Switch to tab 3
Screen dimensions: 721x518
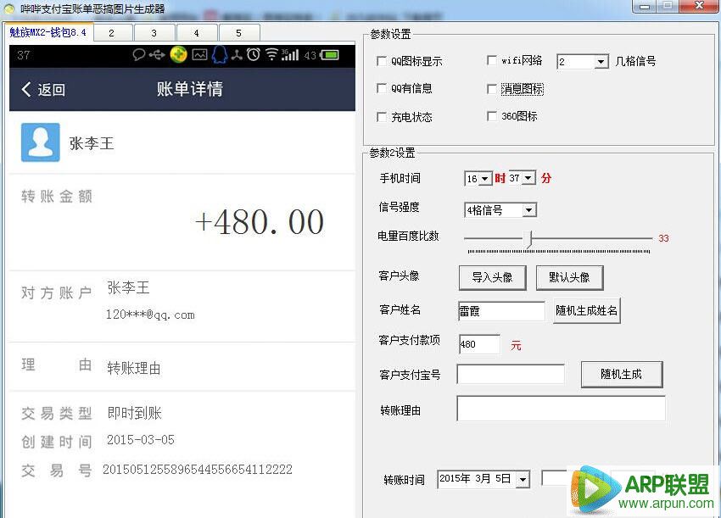pyautogui.click(x=154, y=33)
